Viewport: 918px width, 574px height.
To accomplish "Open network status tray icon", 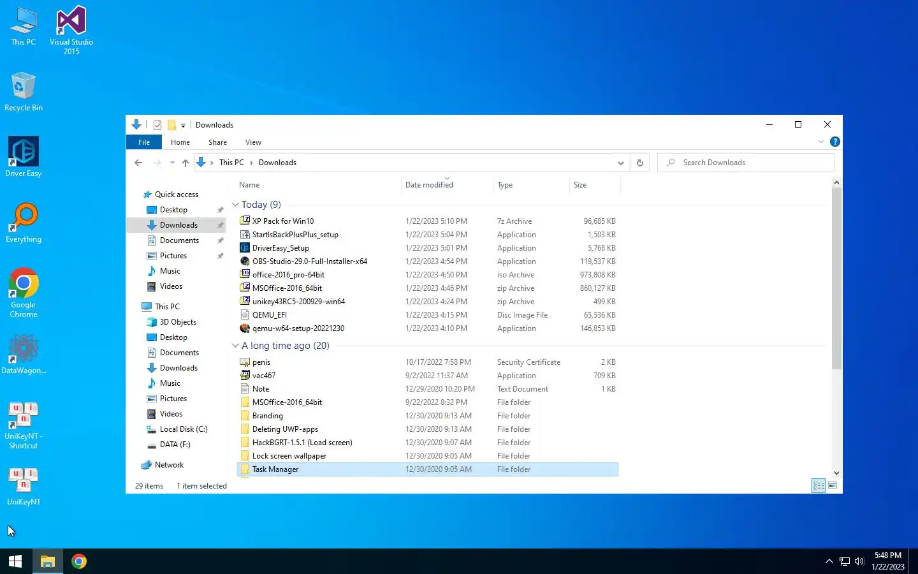I will click(845, 561).
